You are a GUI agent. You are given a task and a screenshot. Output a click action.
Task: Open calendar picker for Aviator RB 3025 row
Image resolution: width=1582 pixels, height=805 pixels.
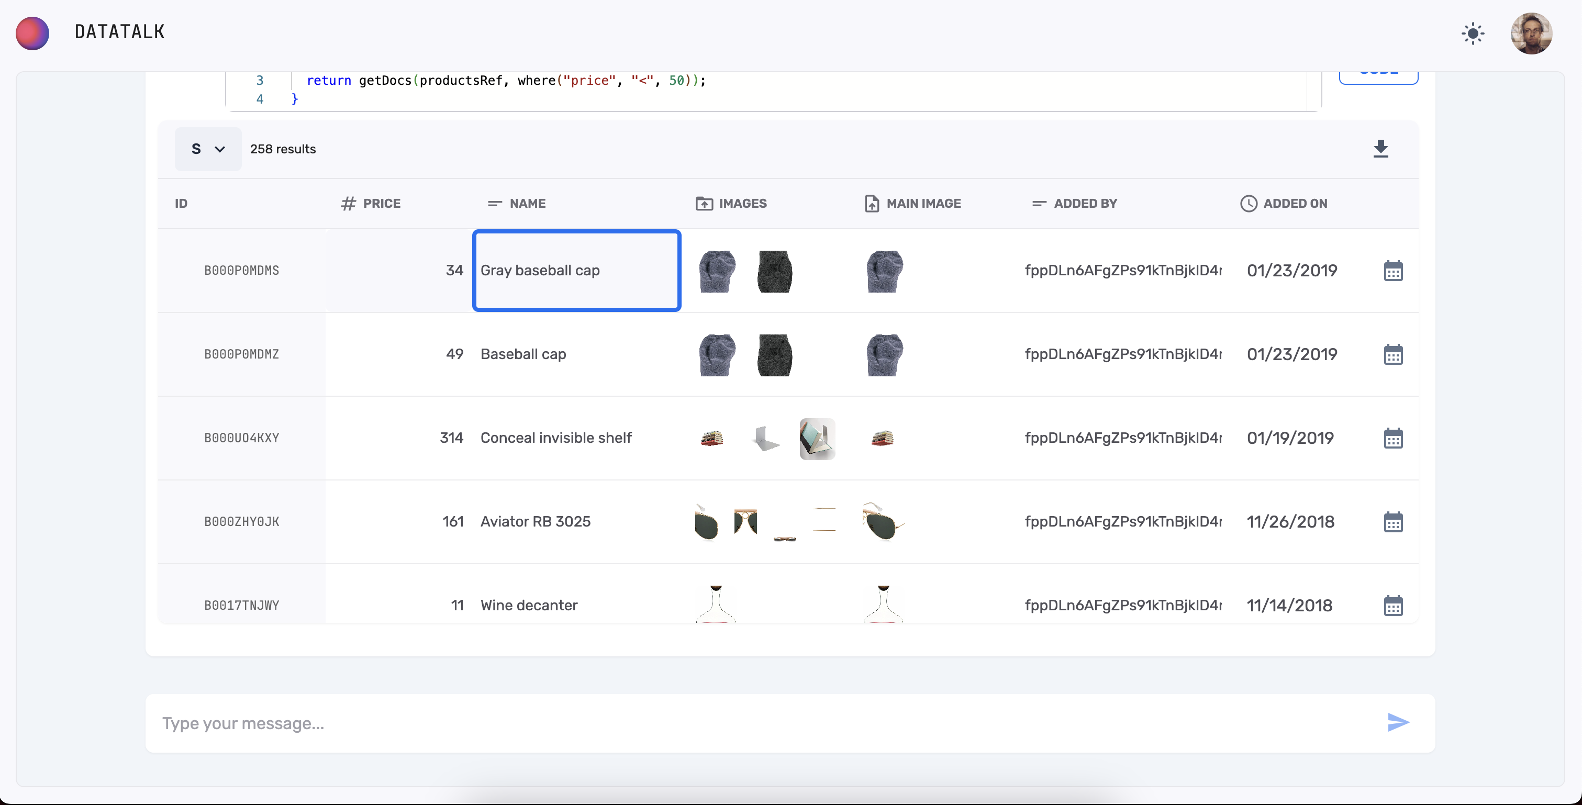tap(1393, 522)
